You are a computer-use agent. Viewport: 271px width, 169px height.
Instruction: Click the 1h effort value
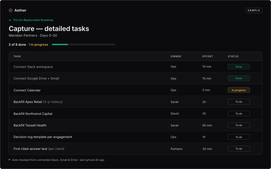pyautogui.click(x=204, y=137)
